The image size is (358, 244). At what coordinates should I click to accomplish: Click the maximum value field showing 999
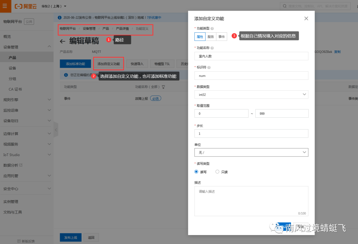(282, 113)
